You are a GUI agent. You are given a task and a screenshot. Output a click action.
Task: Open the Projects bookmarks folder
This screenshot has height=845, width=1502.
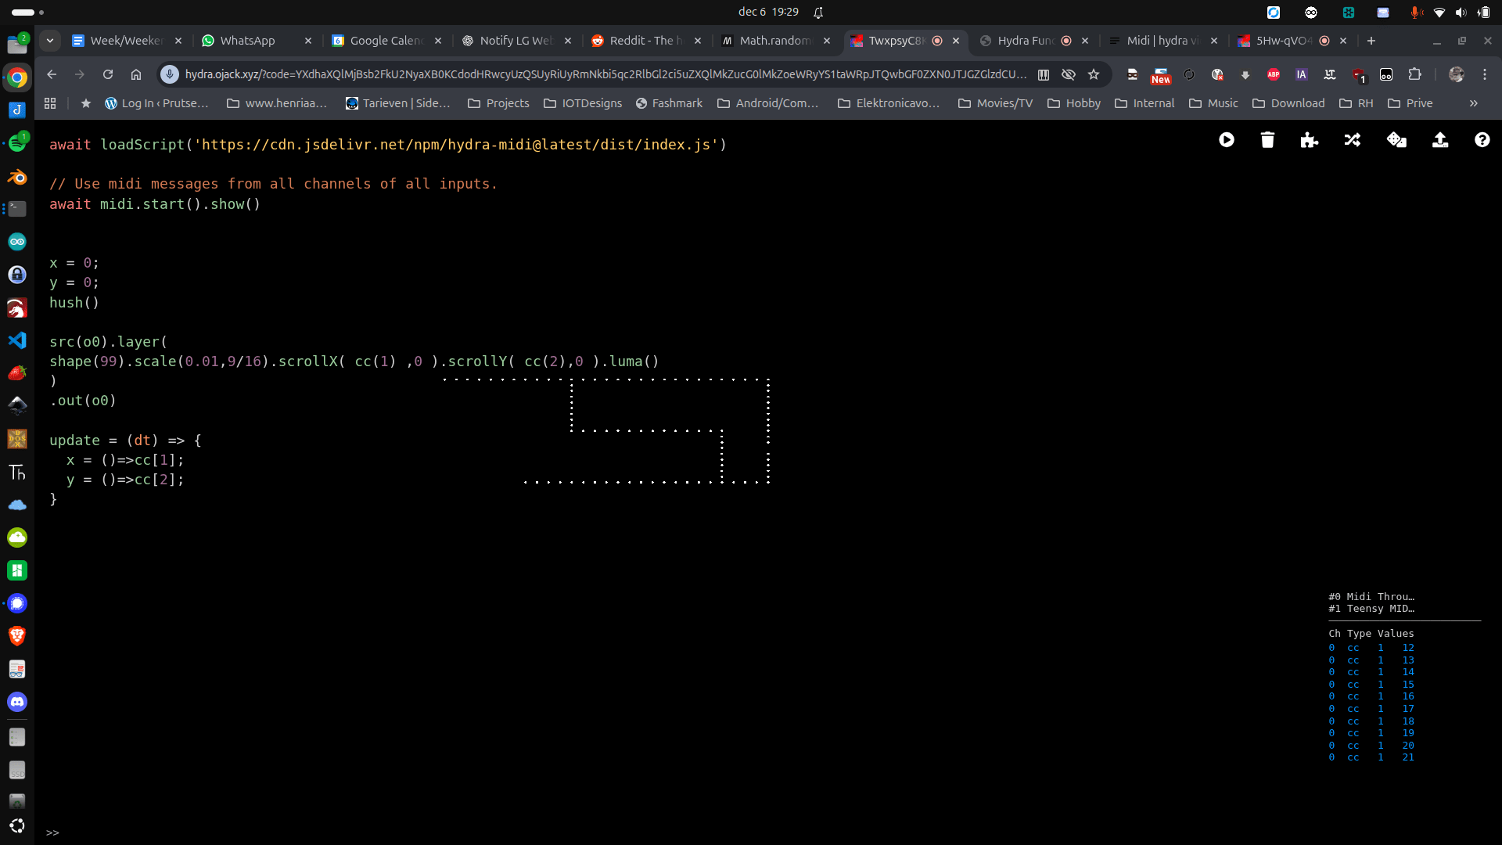tap(498, 103)
